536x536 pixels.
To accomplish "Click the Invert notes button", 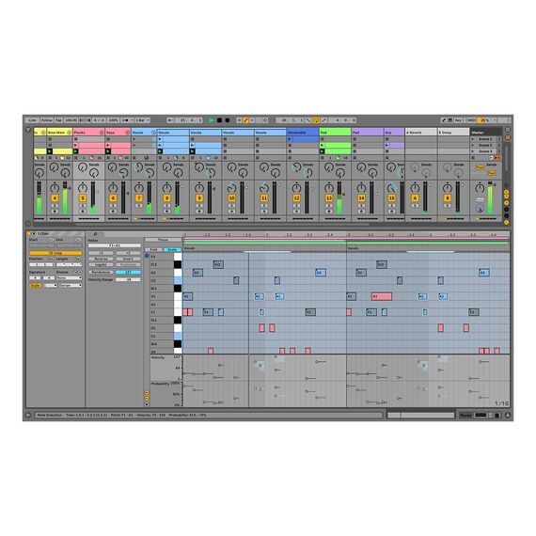I will click(x=128, y=259).
